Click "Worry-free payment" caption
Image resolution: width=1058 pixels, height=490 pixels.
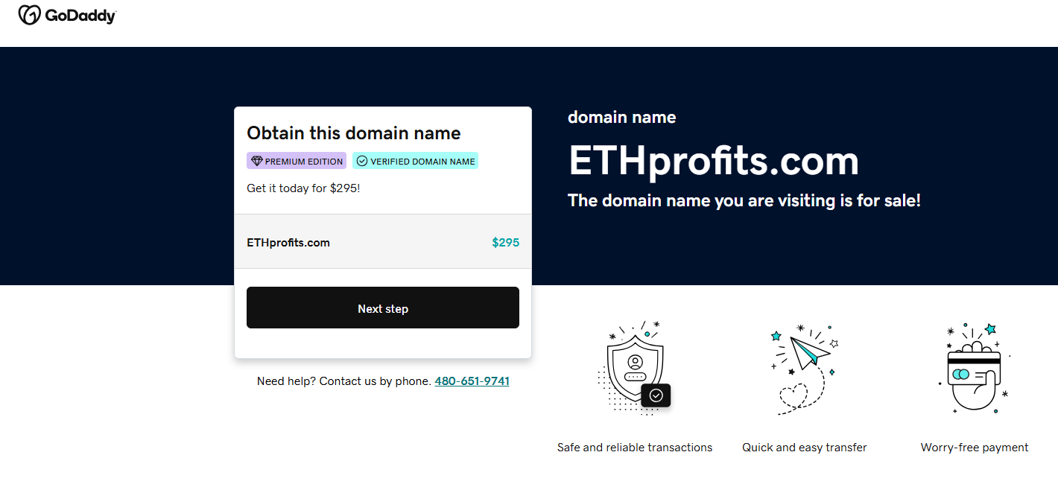975,448
